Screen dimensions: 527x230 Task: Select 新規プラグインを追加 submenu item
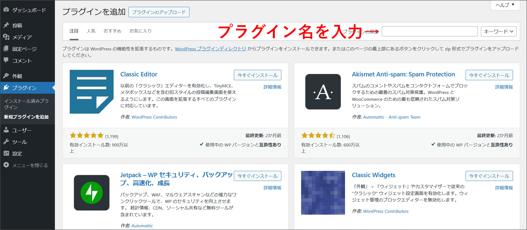coord(26,117)
